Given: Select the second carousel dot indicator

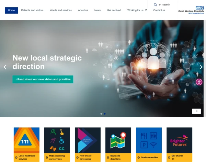Looking at the screenshot, I should [105, 114].
